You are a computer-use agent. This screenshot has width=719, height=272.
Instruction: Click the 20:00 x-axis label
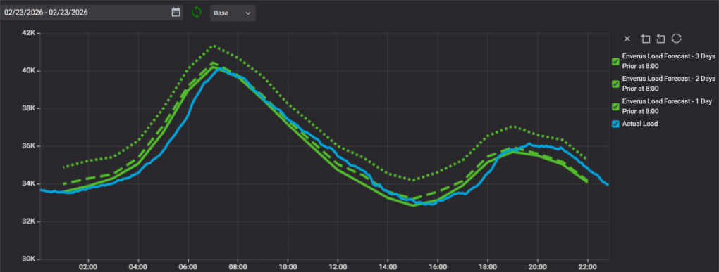(x=538, y=266)
